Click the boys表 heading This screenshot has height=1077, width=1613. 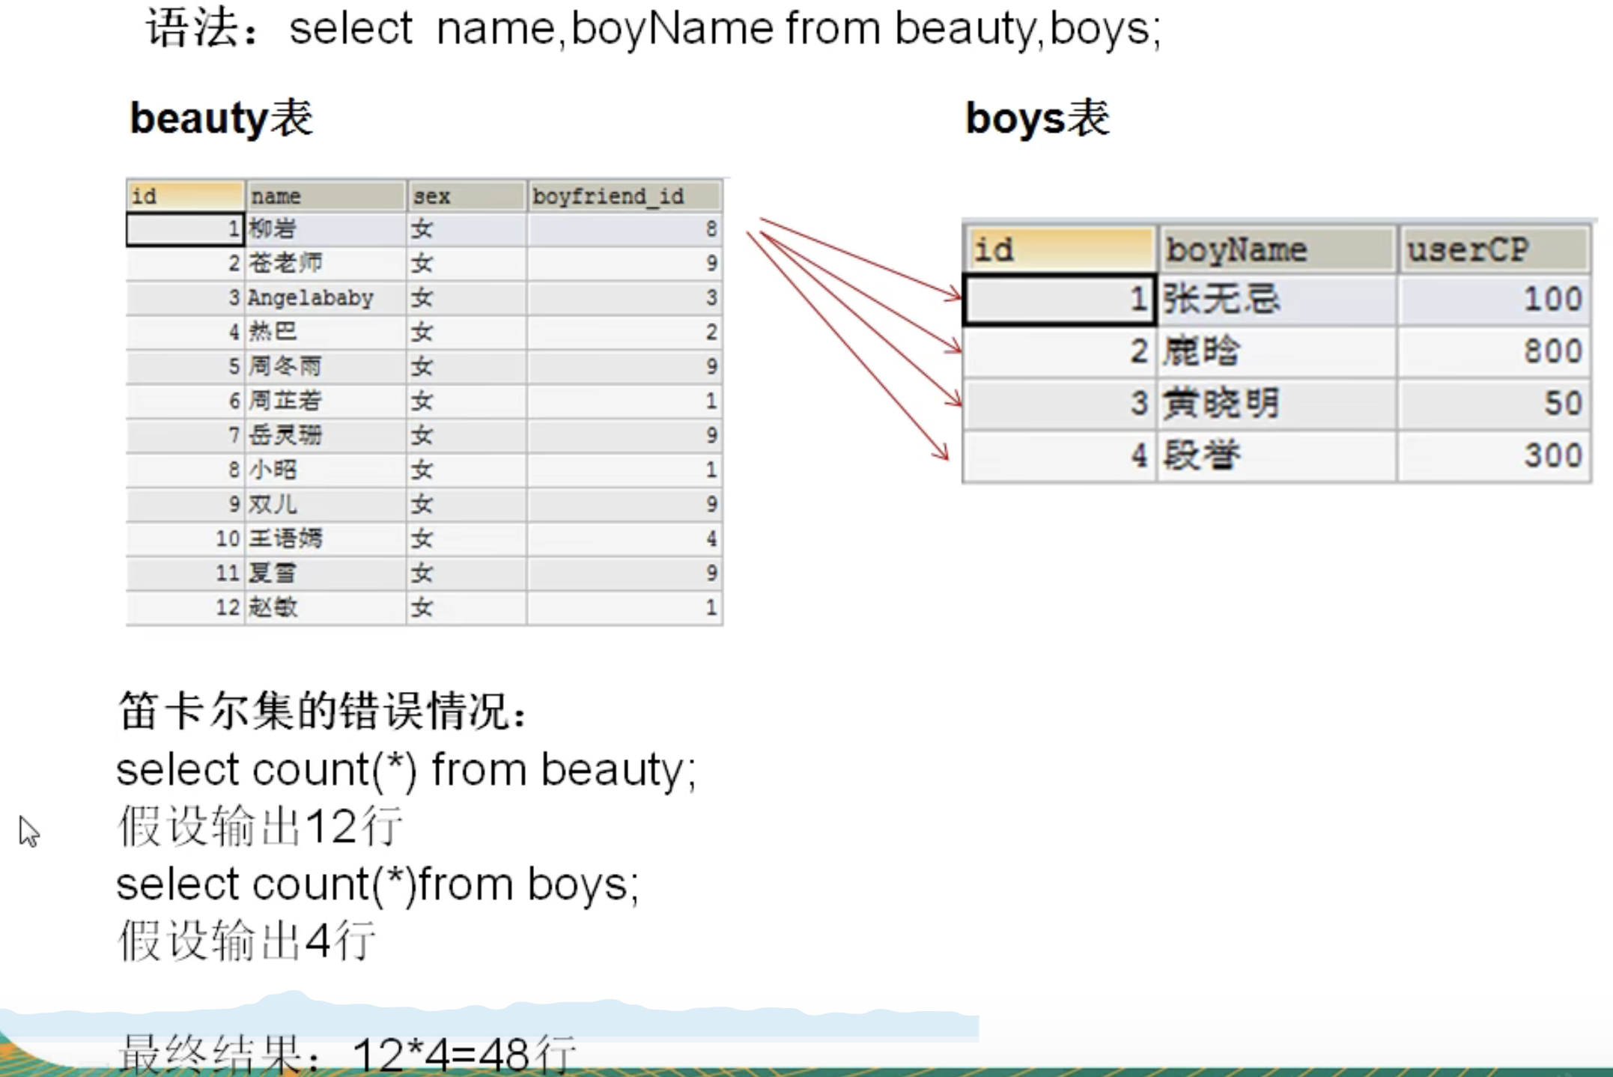pyautogui.click(x=1037, y=118)
